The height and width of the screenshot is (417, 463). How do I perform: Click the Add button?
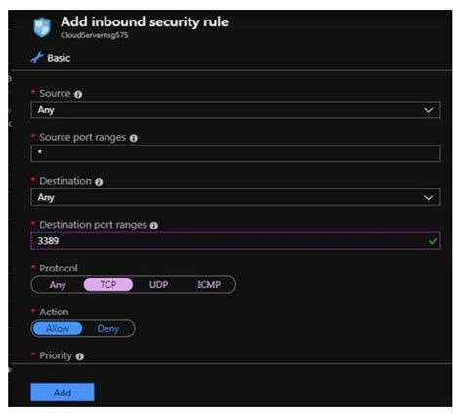(x=63, y=393)
